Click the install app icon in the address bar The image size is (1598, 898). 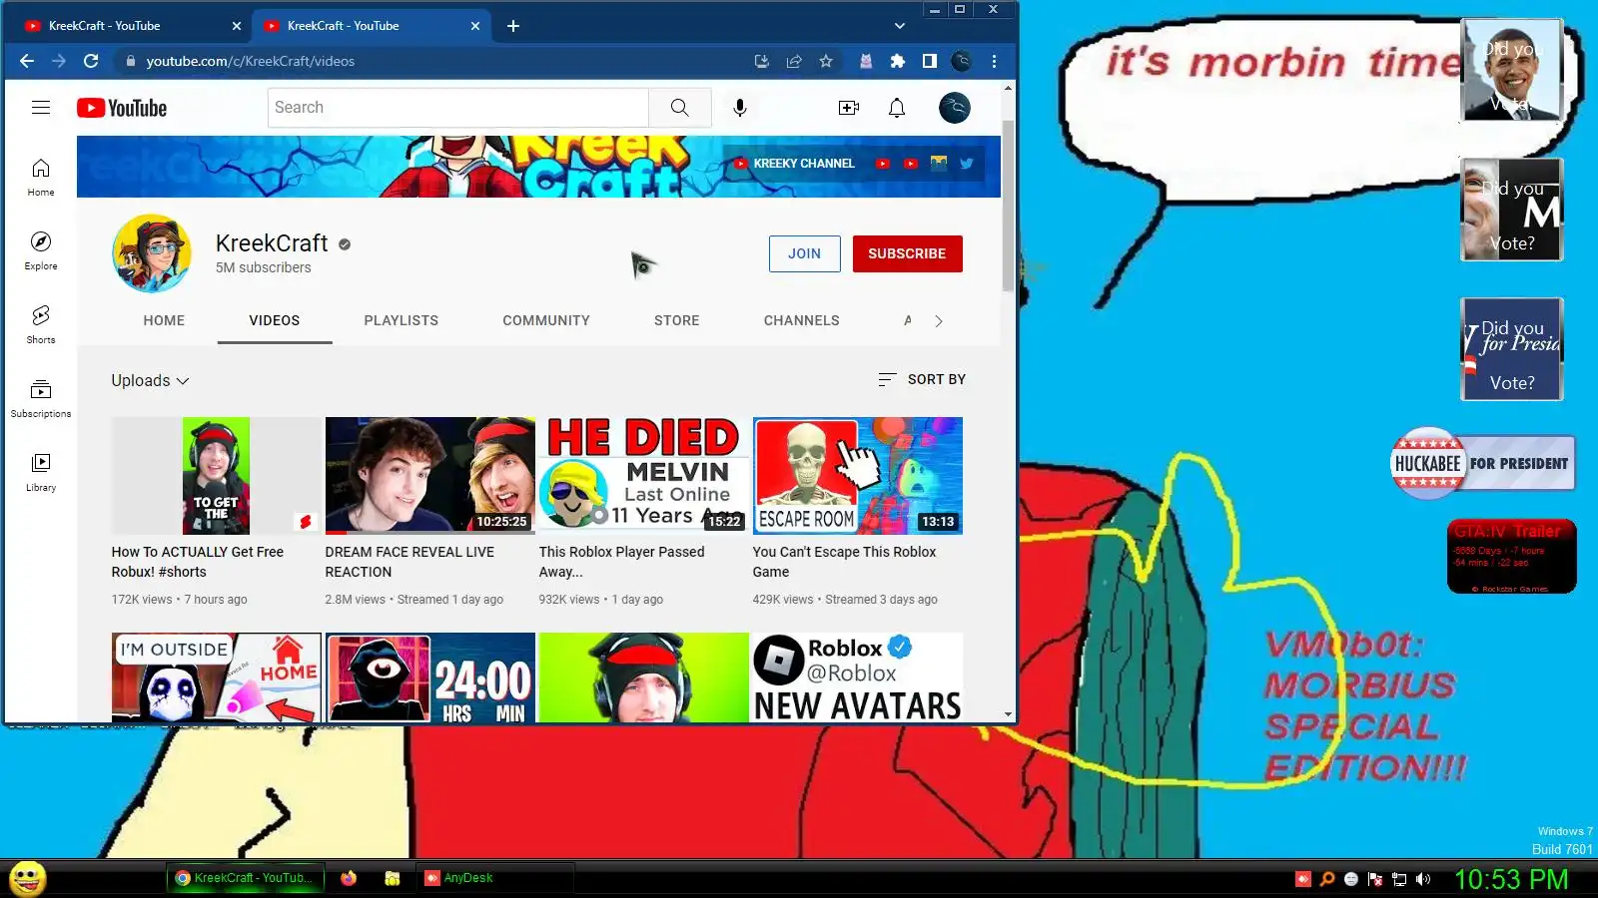pyautogui.click(x=762, y=61)
